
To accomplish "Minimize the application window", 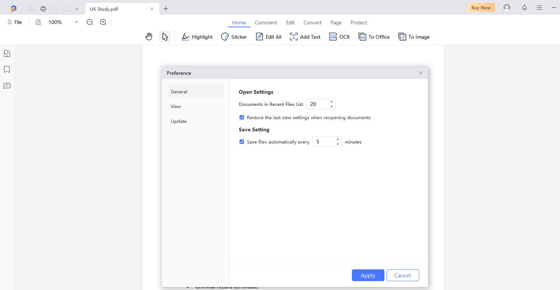I will click(554, 7).
